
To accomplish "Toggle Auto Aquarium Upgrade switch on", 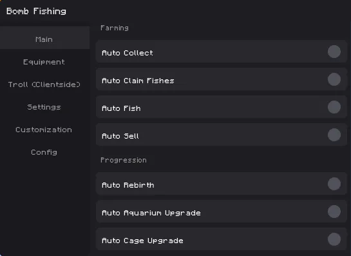I will click(334, 212).
